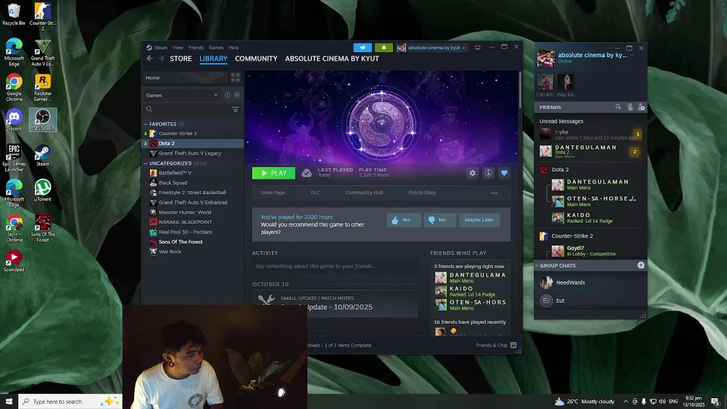This screenshot has height=409, width=727.
Task: Open the Steam menu
Action: pyautogui.click(x=161, y=48)
